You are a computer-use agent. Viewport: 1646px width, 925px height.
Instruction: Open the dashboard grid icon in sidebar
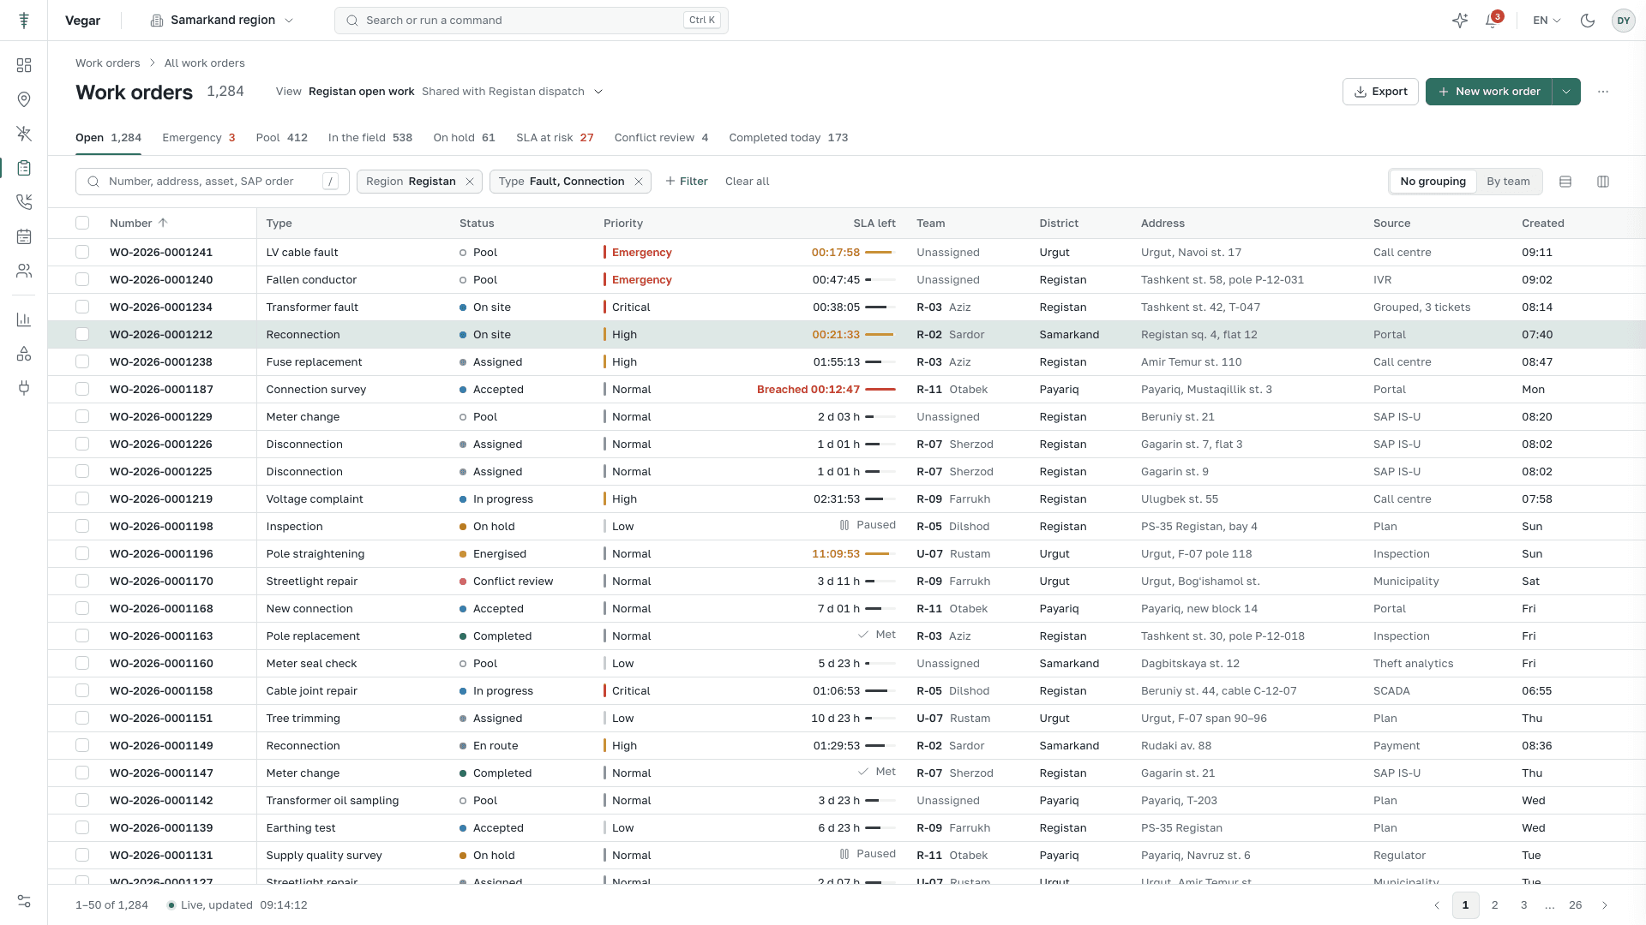pos(24,65)
